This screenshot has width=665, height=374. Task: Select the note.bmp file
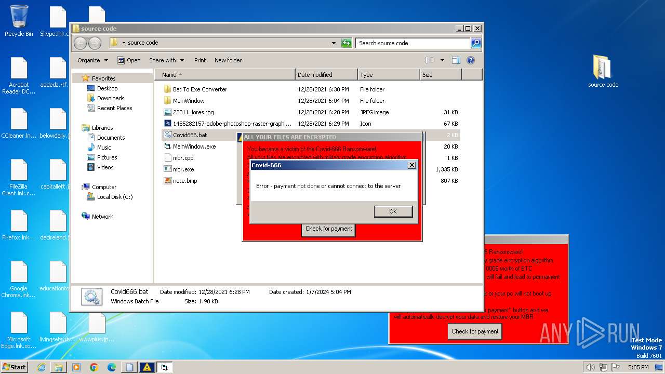click(x=185, y=181)
